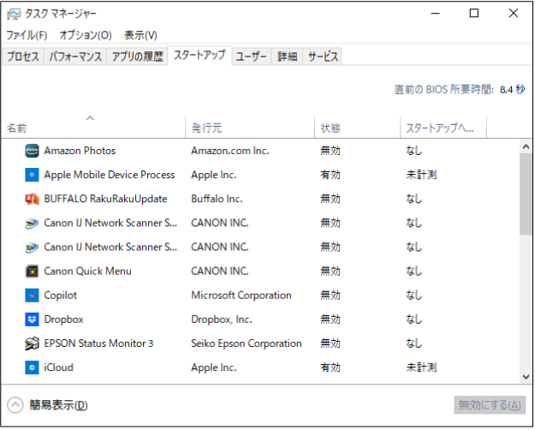This screenshot has width=535, height=430.
Task: Switch to the プロセス tab
Action: [x=23, y=57]
